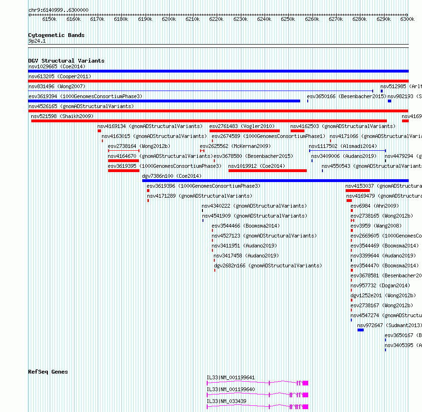Open nsv4550543 variant label
This screenshot has width=422, height=412.
pos(372,166)
